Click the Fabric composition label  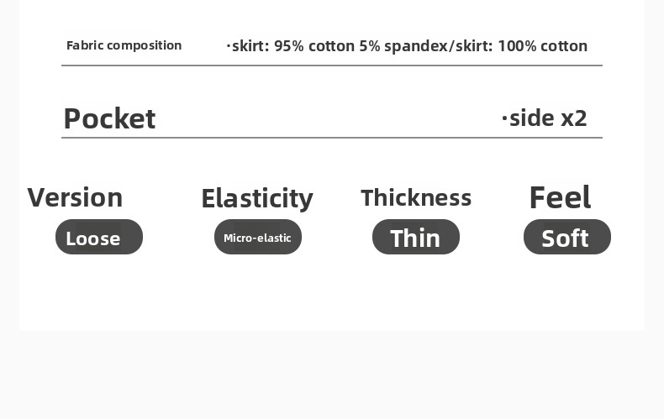[124, 45]
